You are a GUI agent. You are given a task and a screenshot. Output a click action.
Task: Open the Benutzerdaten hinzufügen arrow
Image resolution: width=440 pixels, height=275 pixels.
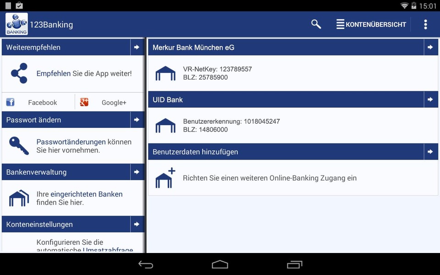430,152
